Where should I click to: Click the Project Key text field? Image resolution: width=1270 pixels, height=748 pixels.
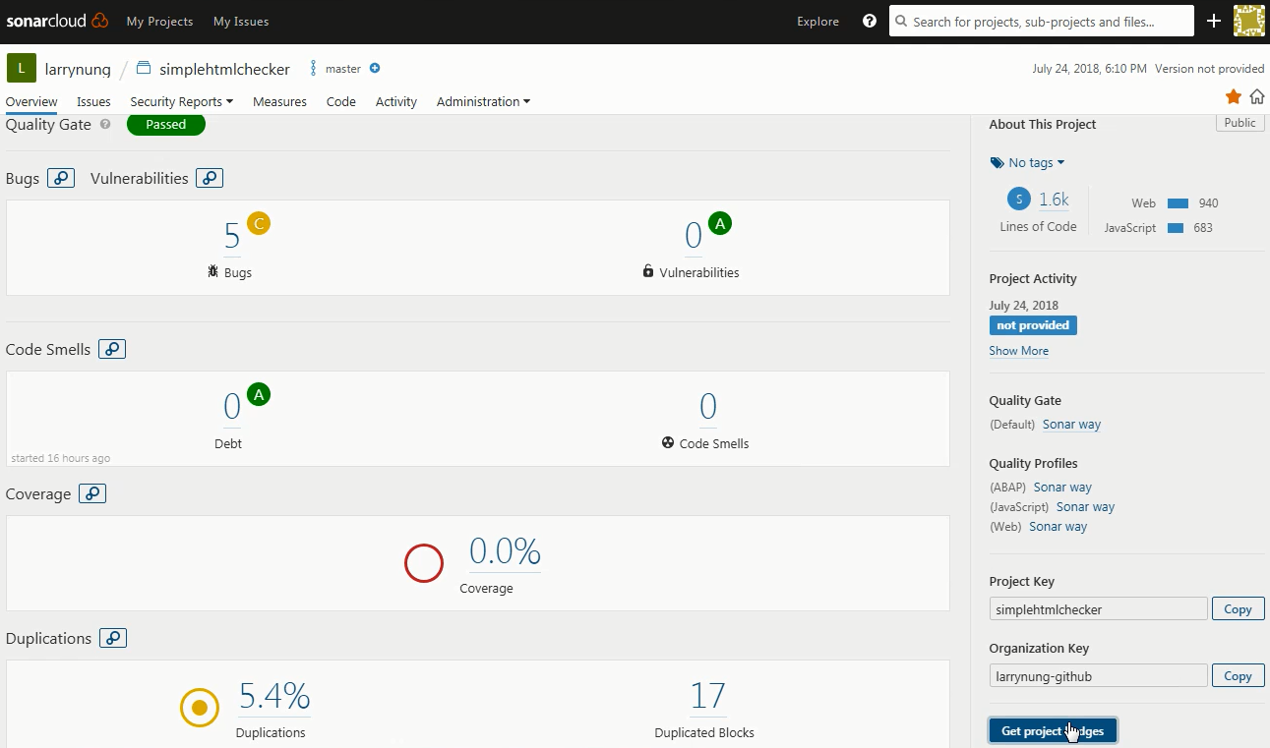pos(1098,609)
